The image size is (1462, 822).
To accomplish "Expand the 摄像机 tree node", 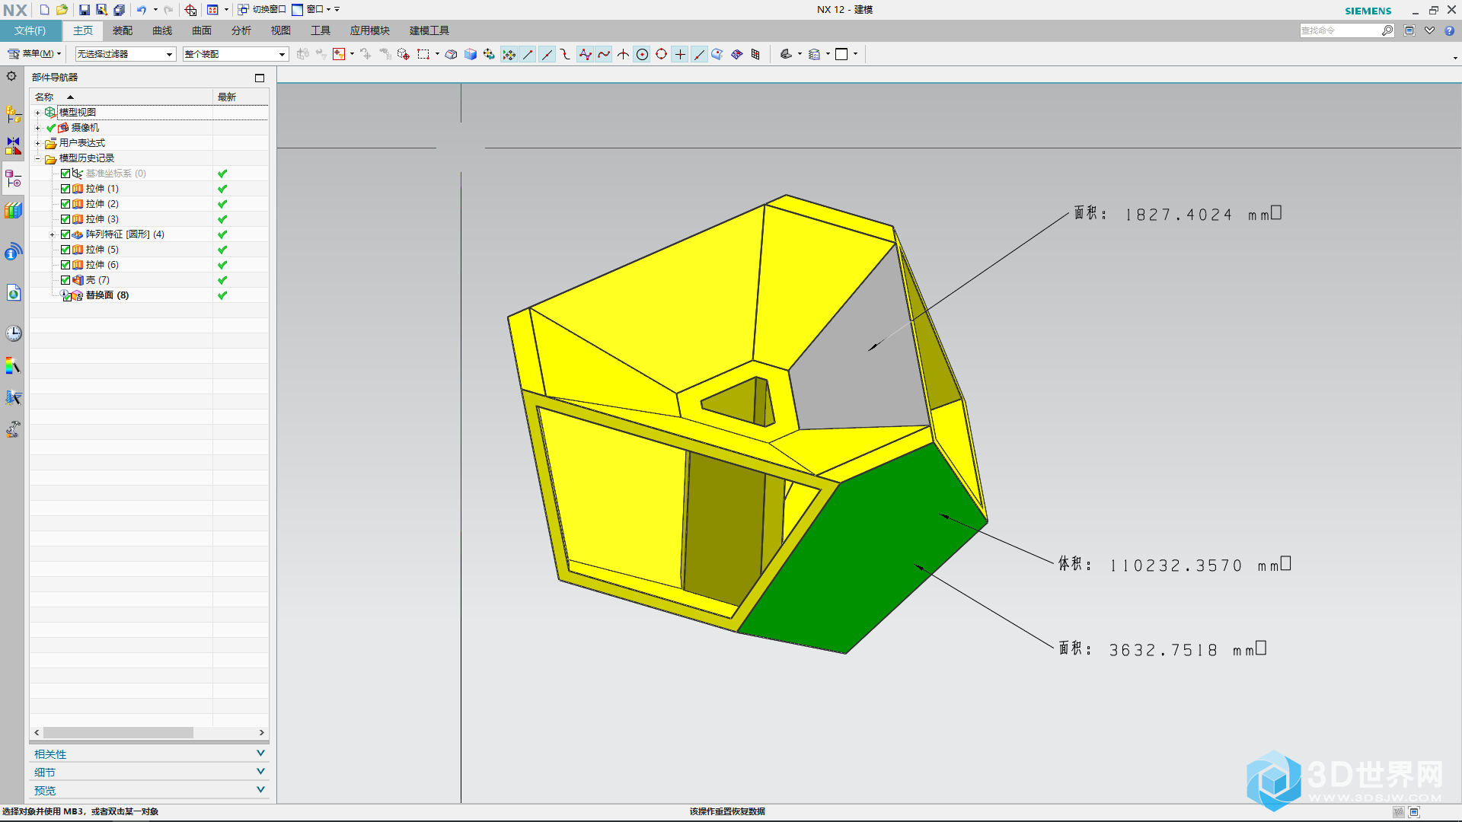I will click(37, 128).
